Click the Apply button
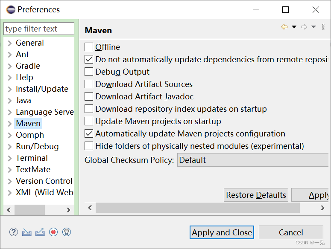The width and height of the screenshot is (331, 249). 310,195
